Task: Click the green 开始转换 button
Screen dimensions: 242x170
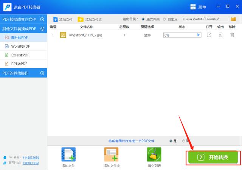Action: coord(213,158)
